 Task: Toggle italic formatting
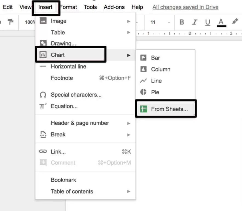[x=195, y=22]
